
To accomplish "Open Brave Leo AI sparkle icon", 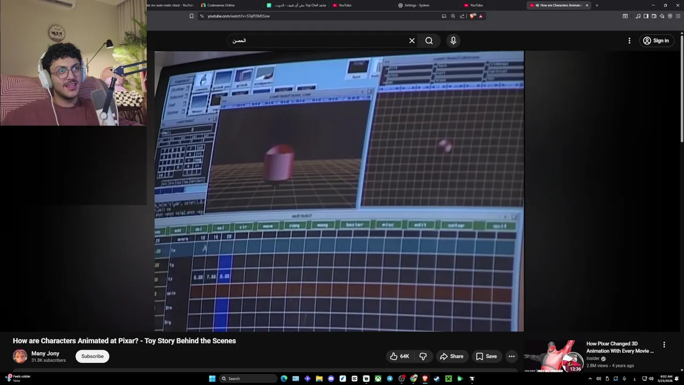I will 662,16.
